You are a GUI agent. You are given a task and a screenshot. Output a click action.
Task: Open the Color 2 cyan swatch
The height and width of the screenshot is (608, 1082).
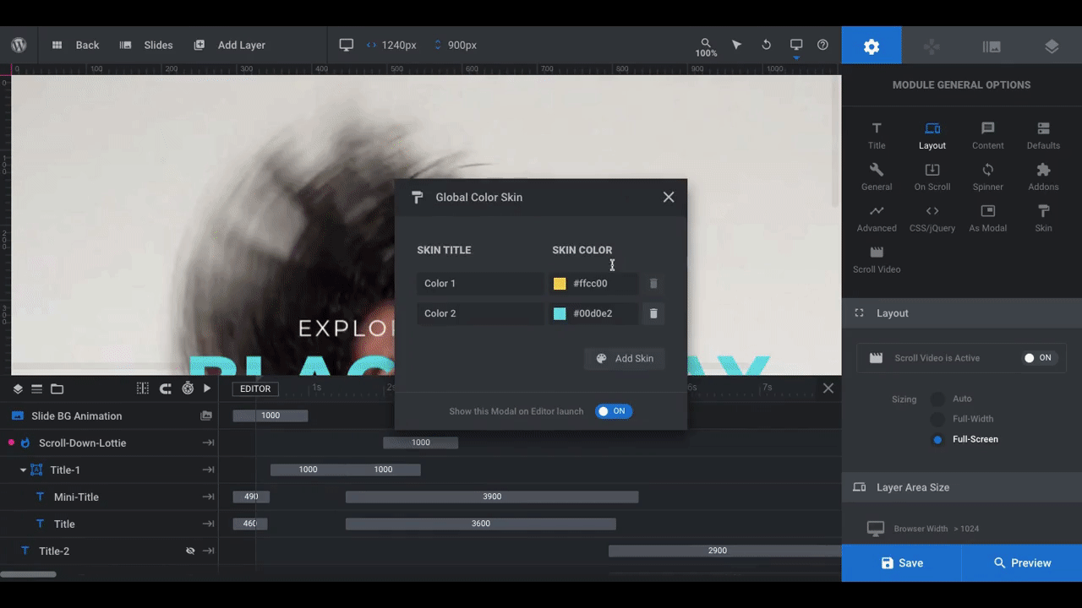[560, 313]
